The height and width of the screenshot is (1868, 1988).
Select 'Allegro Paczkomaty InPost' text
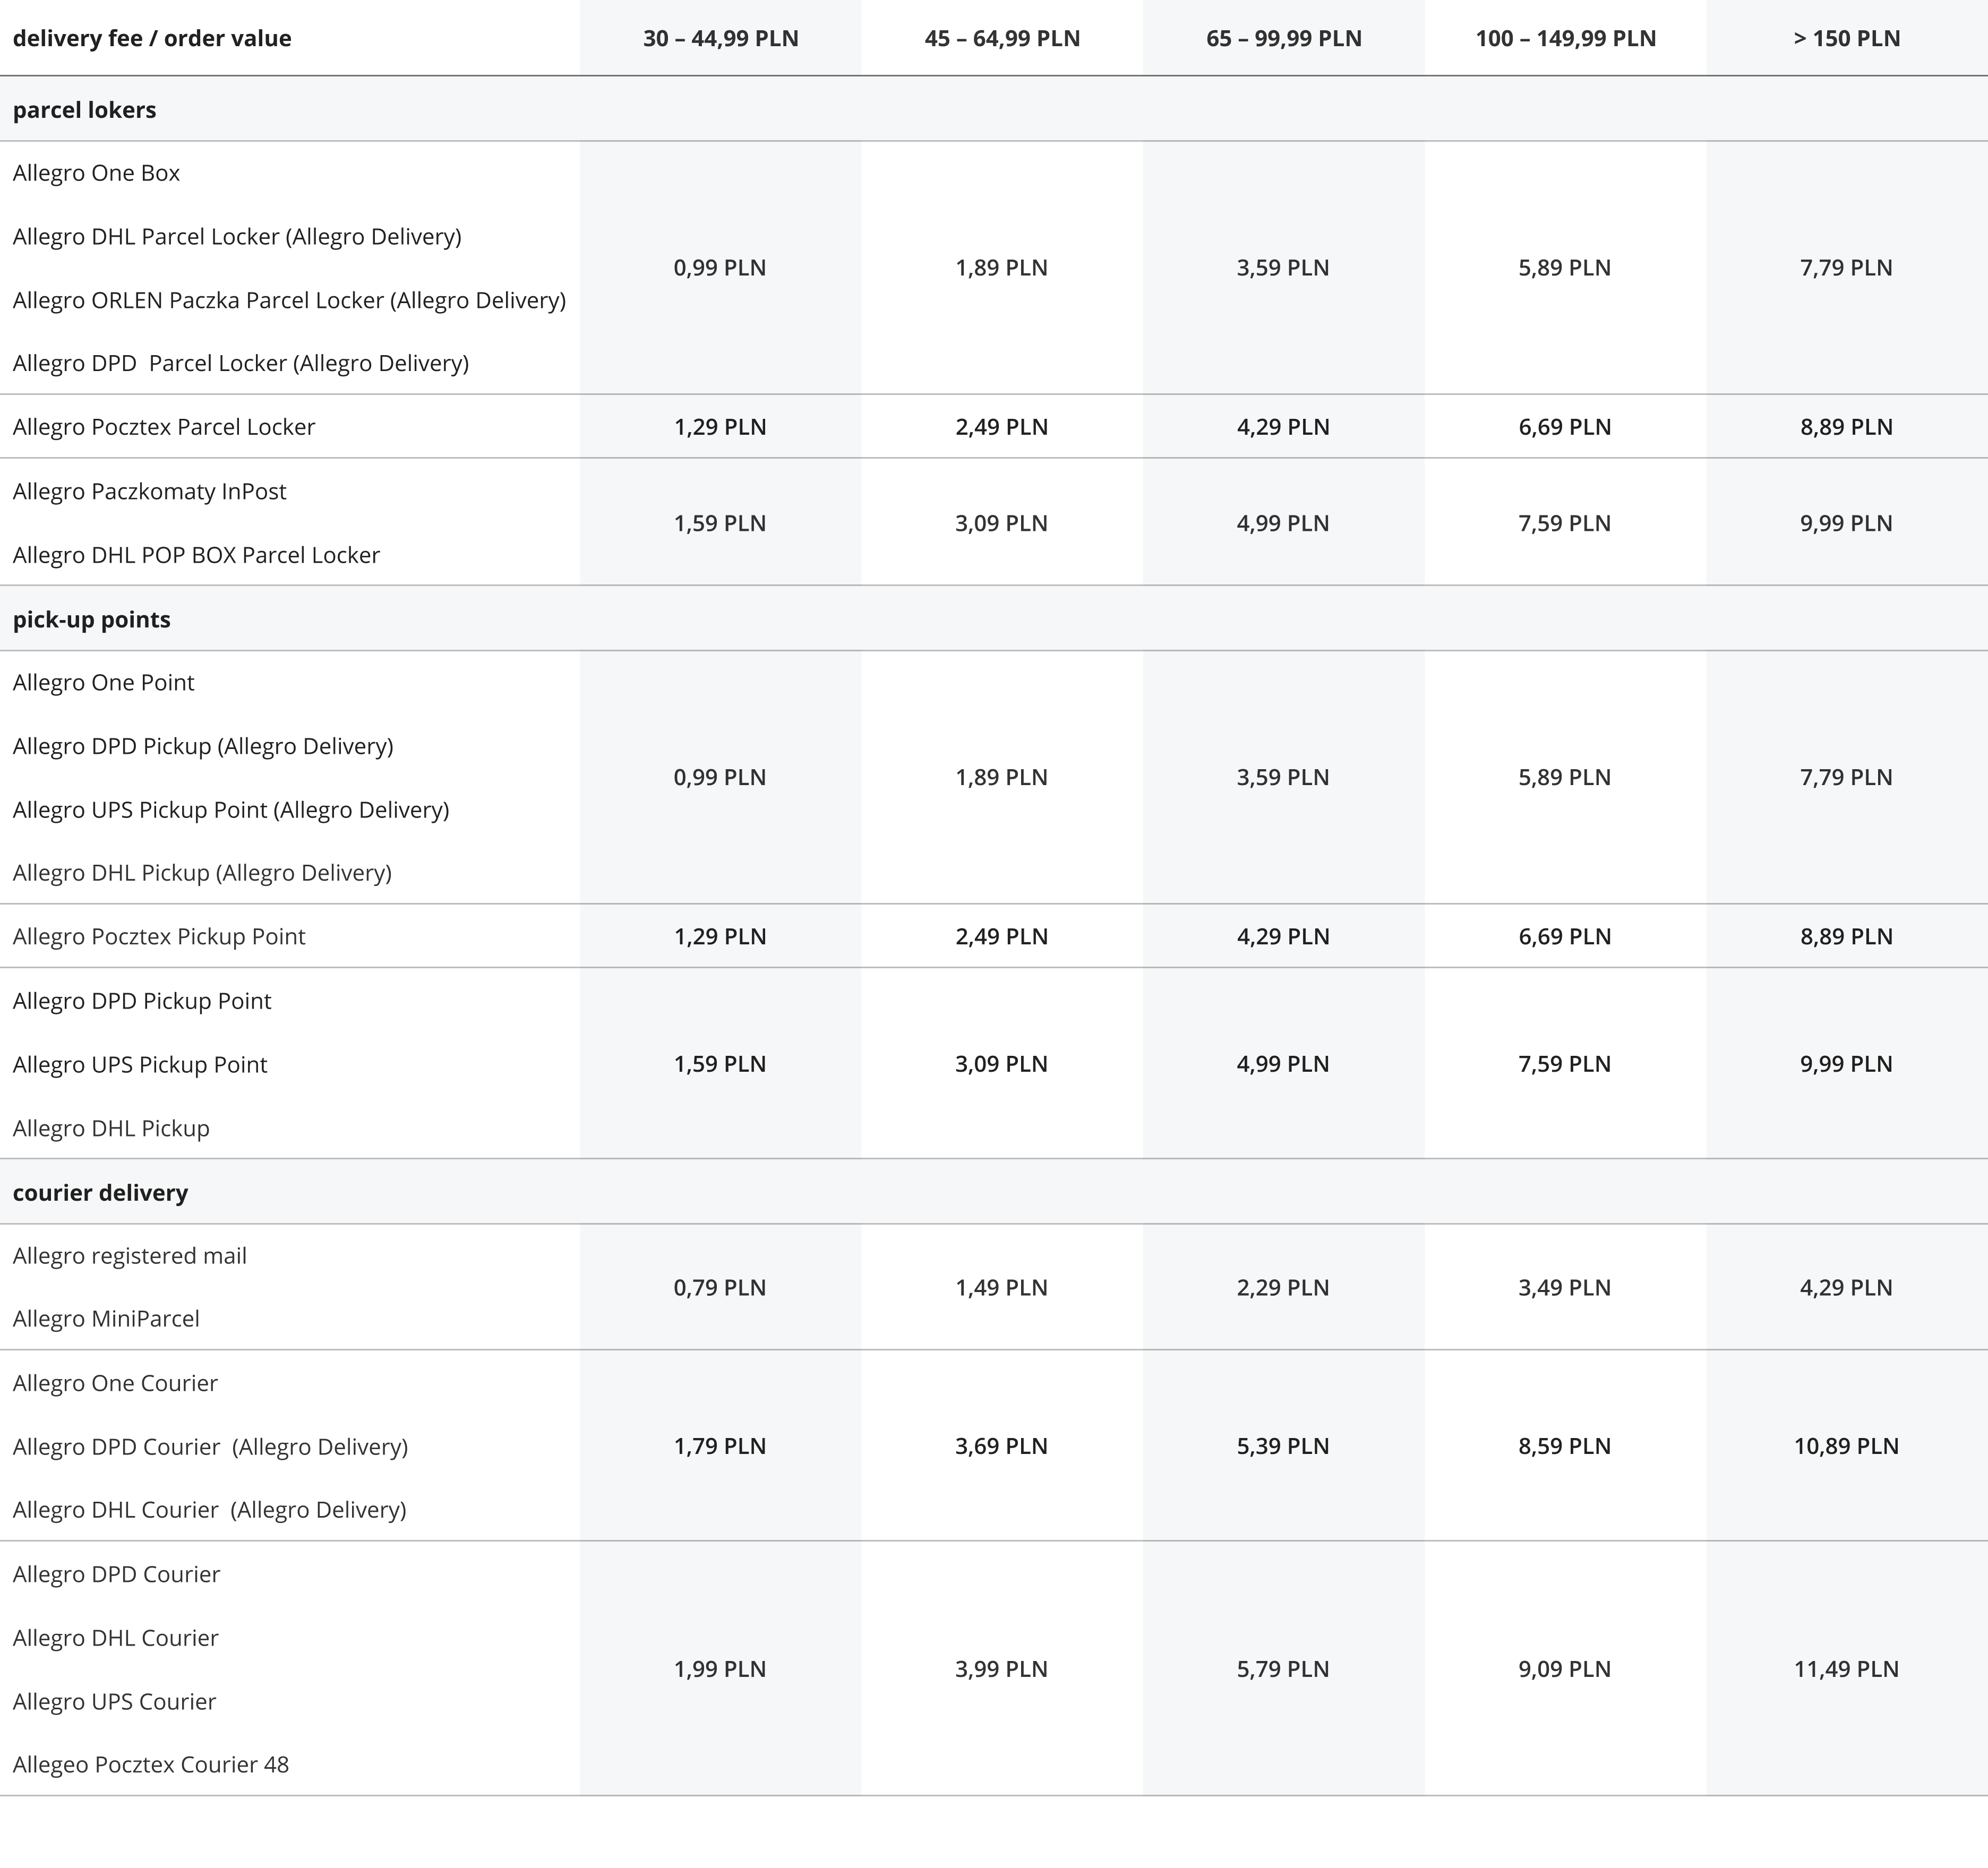click(x=150, y=490)
